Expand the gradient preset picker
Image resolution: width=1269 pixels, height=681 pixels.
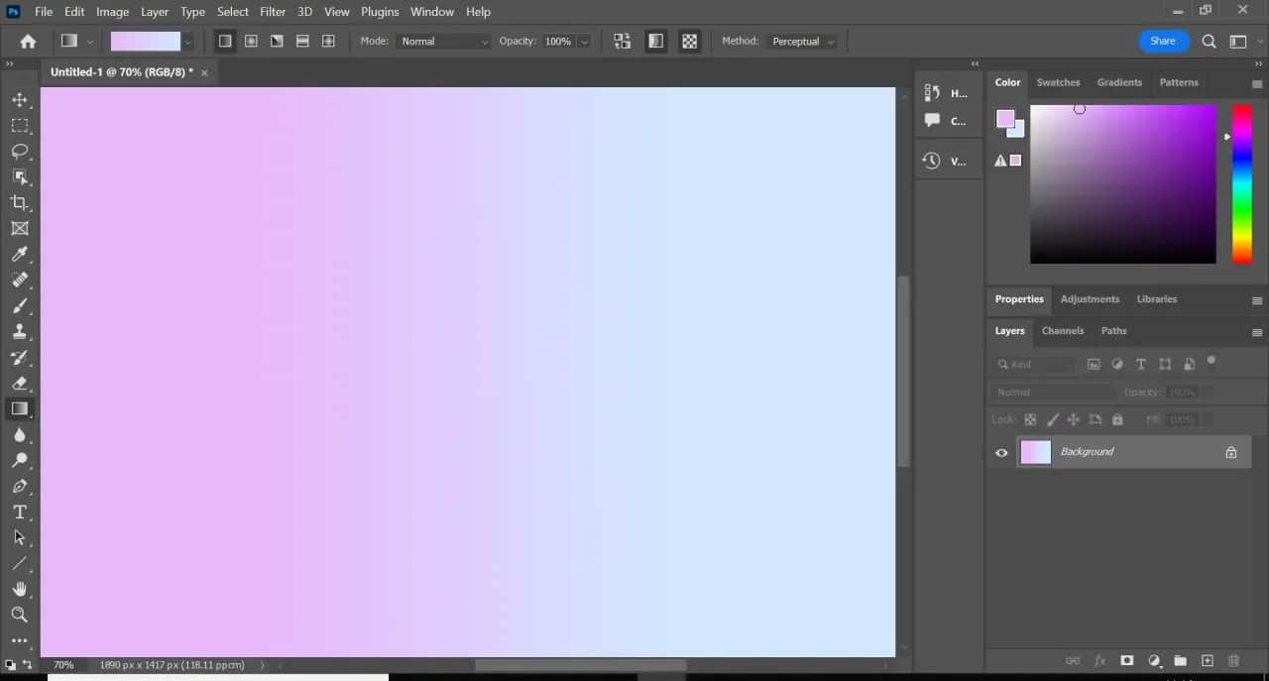pos(187,41)
